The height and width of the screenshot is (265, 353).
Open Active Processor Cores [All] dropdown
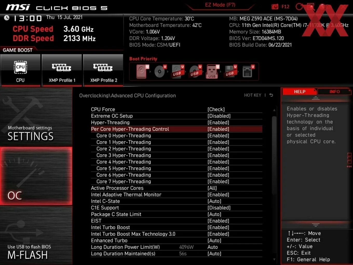pyautogui.click(x=212, y=188)
